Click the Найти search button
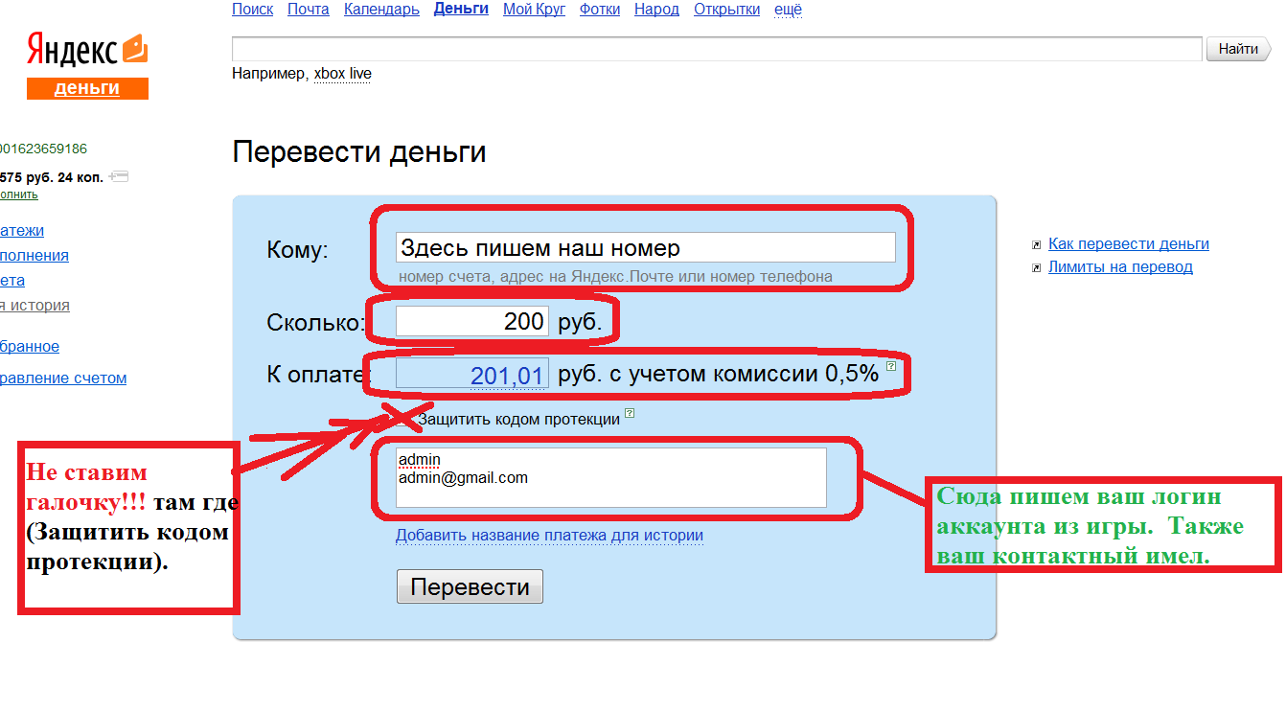This screenshot has width=1286, height=711. tap(1238, 49)
